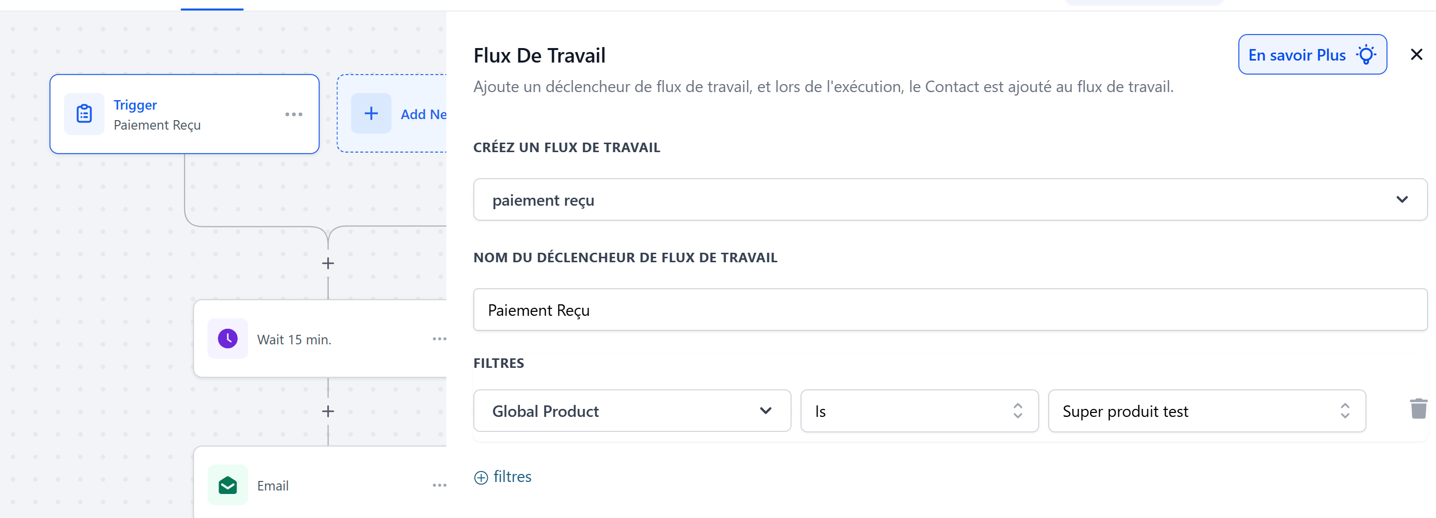Screen dimensions: 1436x518
Task: Close the Flux De Travail panel
Action: 1416,55
